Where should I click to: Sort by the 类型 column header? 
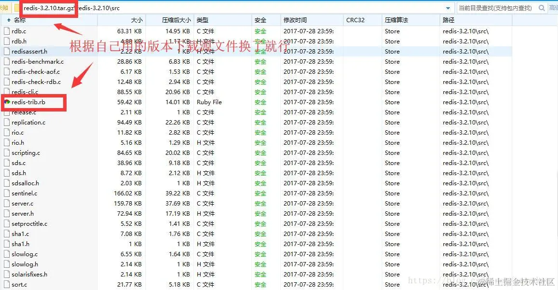(223, 20)
